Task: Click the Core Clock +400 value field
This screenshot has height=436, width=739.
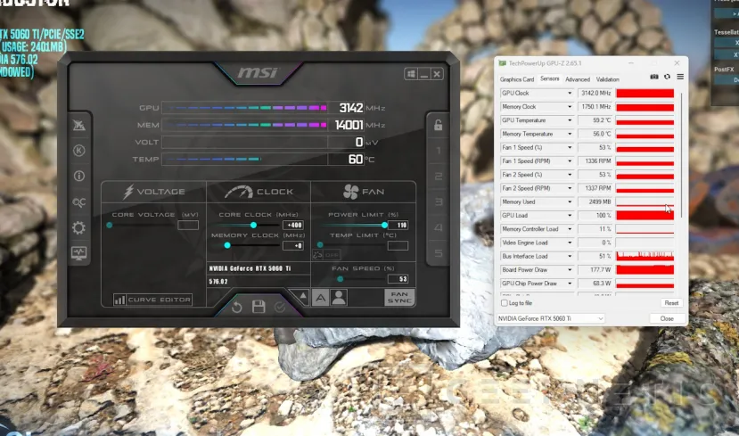Action: pyautogui.click(x=293, y=226)
